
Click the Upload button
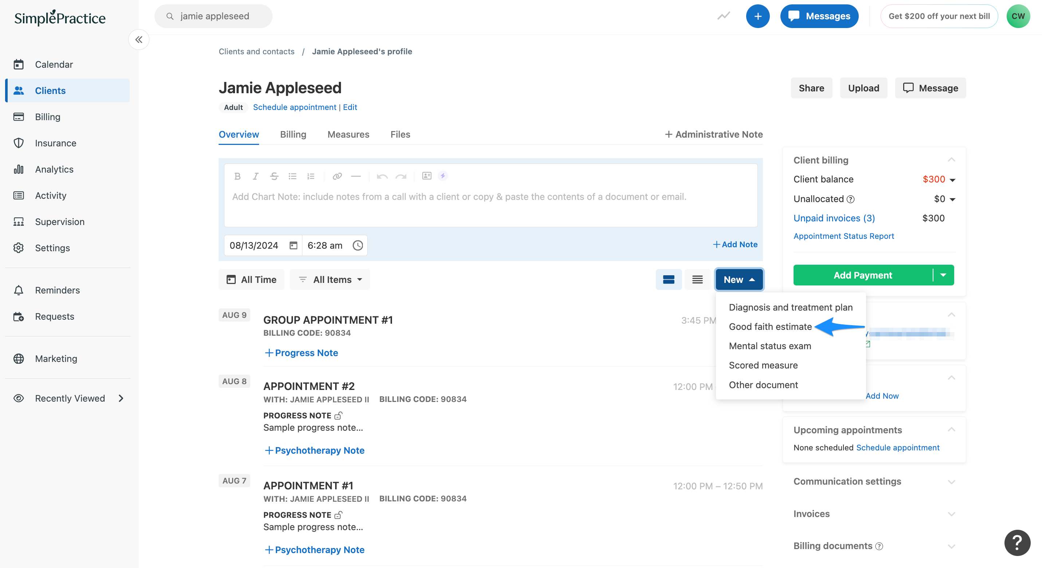(x=863, y=88)
